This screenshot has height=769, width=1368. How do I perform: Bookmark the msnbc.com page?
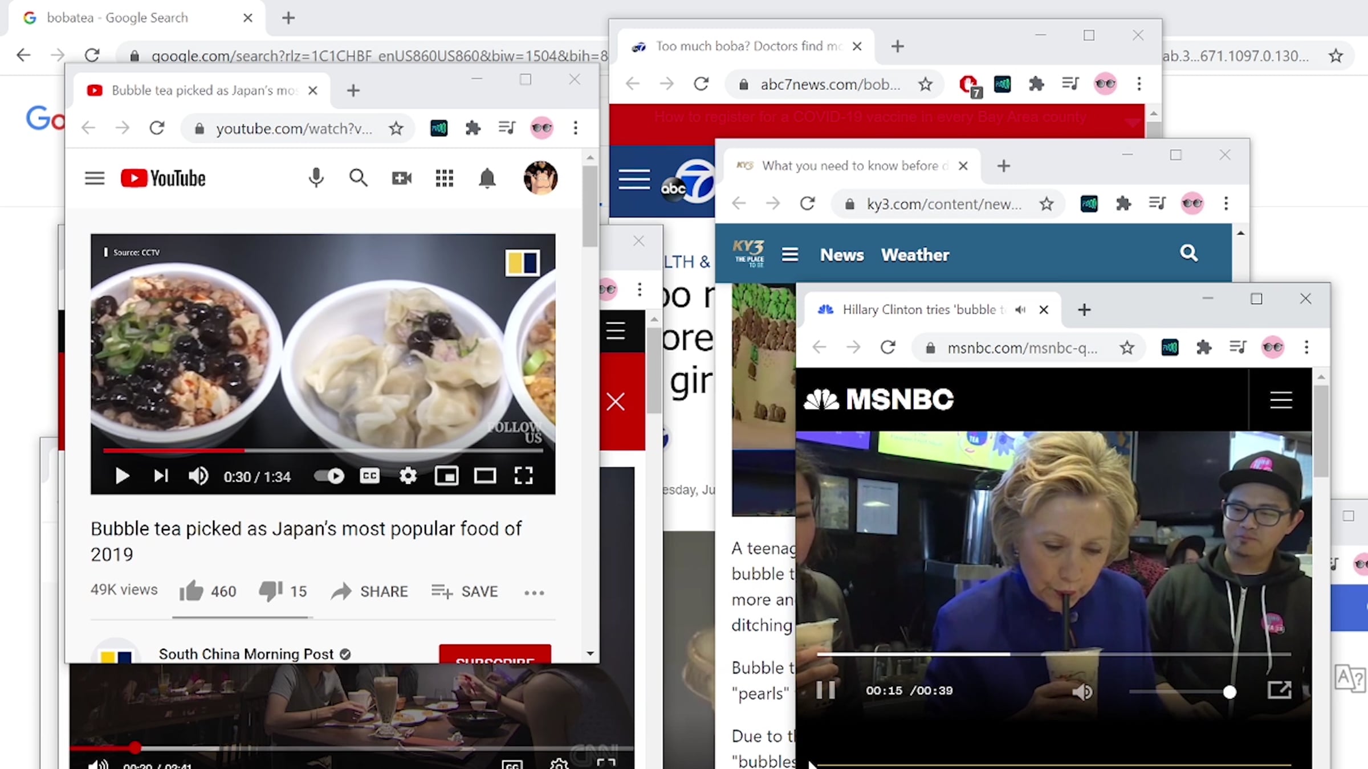(1127, 347)
